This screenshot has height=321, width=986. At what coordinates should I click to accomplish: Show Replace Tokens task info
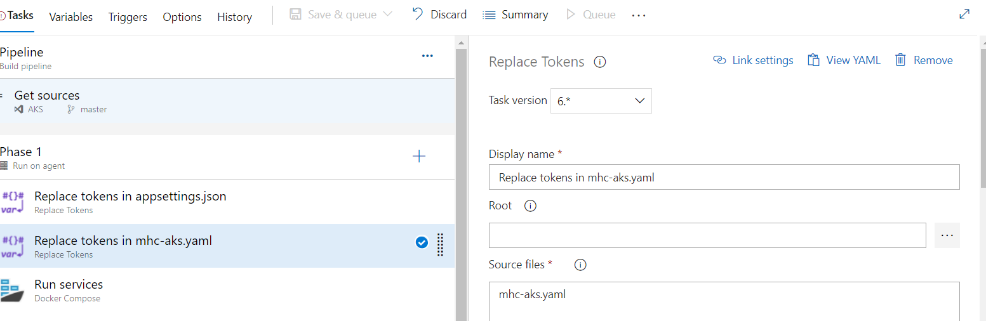coord(599,62)
